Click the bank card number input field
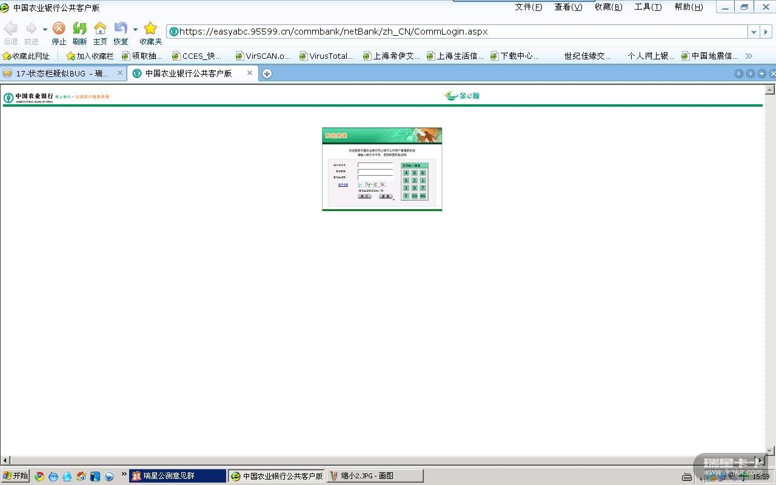The width and height of the screenshot is (776, 485). pos(375,165)
